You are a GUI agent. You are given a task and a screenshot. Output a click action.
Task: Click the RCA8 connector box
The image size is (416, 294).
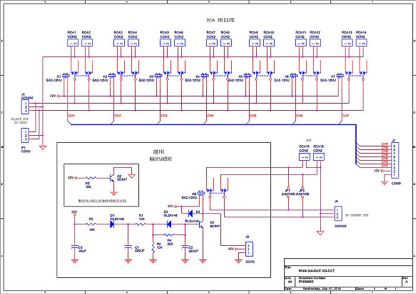point(225,43)
